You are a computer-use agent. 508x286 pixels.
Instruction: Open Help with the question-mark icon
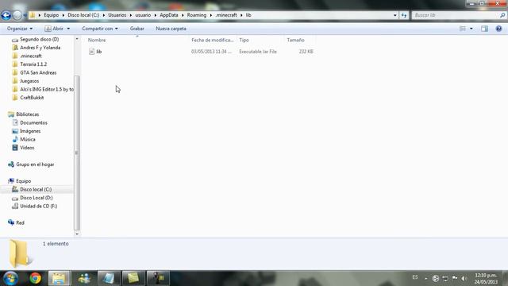498,29
